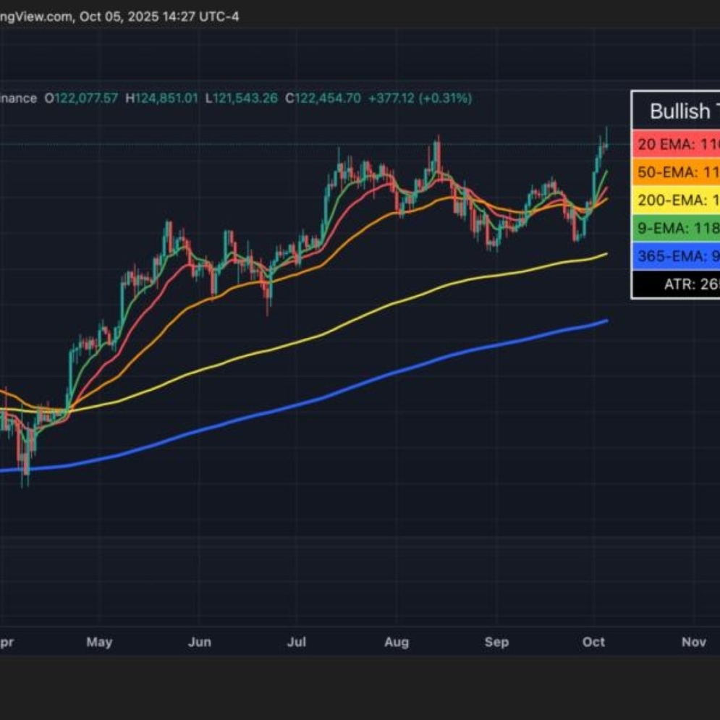Click the TradingView.com watermark text
This screenshot has height=720, width=720.
pyautogui.click(x=29, y=16)
